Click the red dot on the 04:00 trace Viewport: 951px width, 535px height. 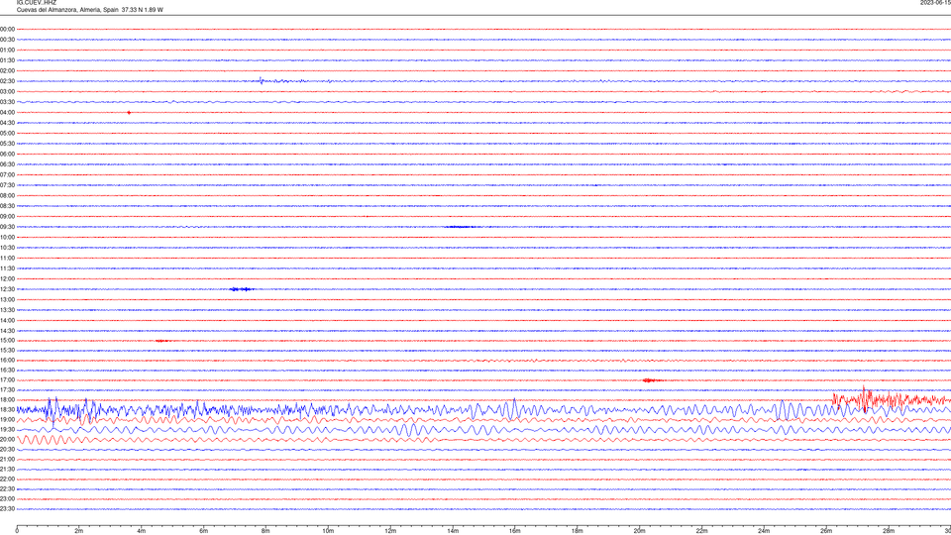pos(129,113)
